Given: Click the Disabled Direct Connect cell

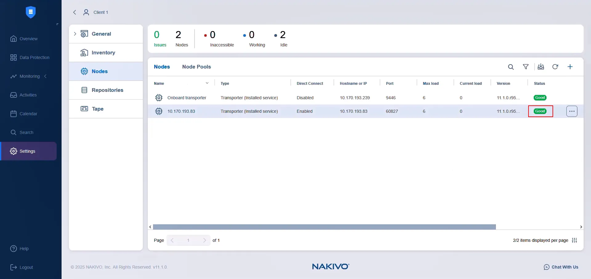Looking at the screenshot, I should pyautogui.click(x=305, y=98).
